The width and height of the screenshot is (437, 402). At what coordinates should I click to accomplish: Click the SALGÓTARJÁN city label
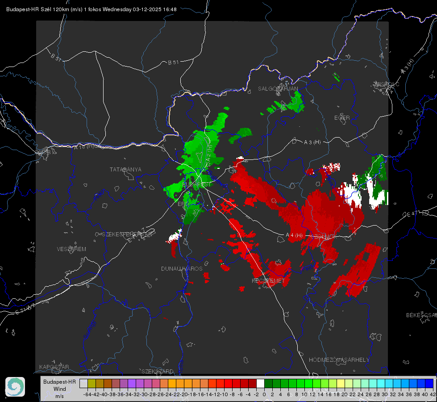(278, 89)
